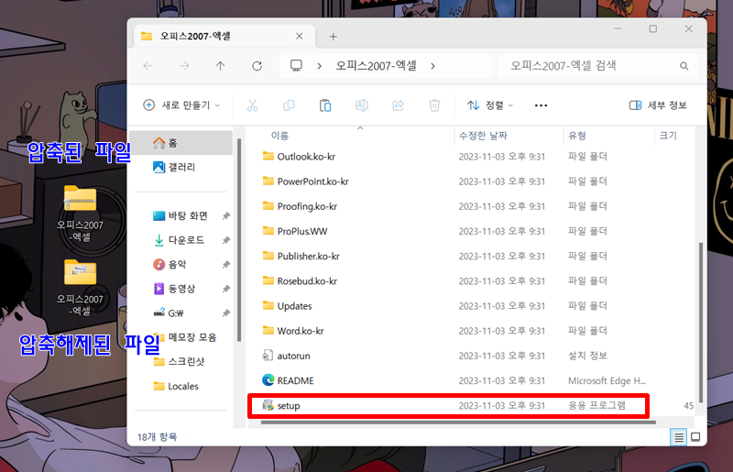Cut the selected item with scissors icon

[253, 105]
